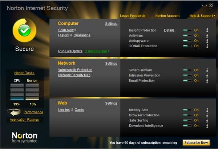Show info for Antispyware

coord(207,41)
